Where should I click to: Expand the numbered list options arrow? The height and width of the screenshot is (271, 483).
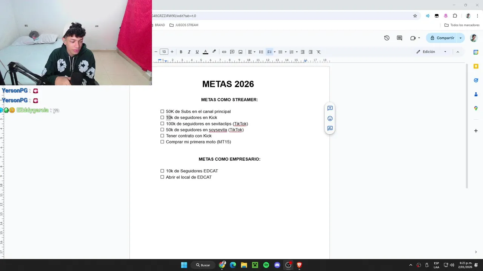point(297,52)
